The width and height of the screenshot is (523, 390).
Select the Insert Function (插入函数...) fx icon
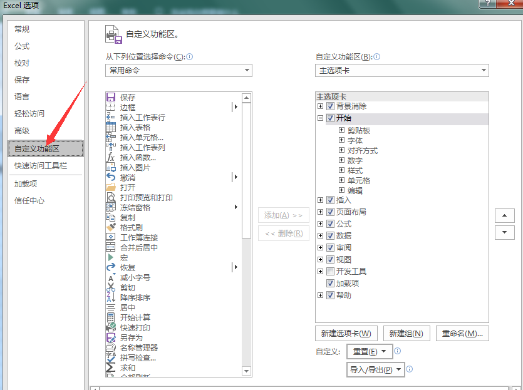tap(111, 157)
